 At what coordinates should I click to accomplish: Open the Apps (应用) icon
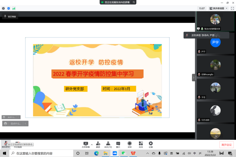tap(141, 143)
